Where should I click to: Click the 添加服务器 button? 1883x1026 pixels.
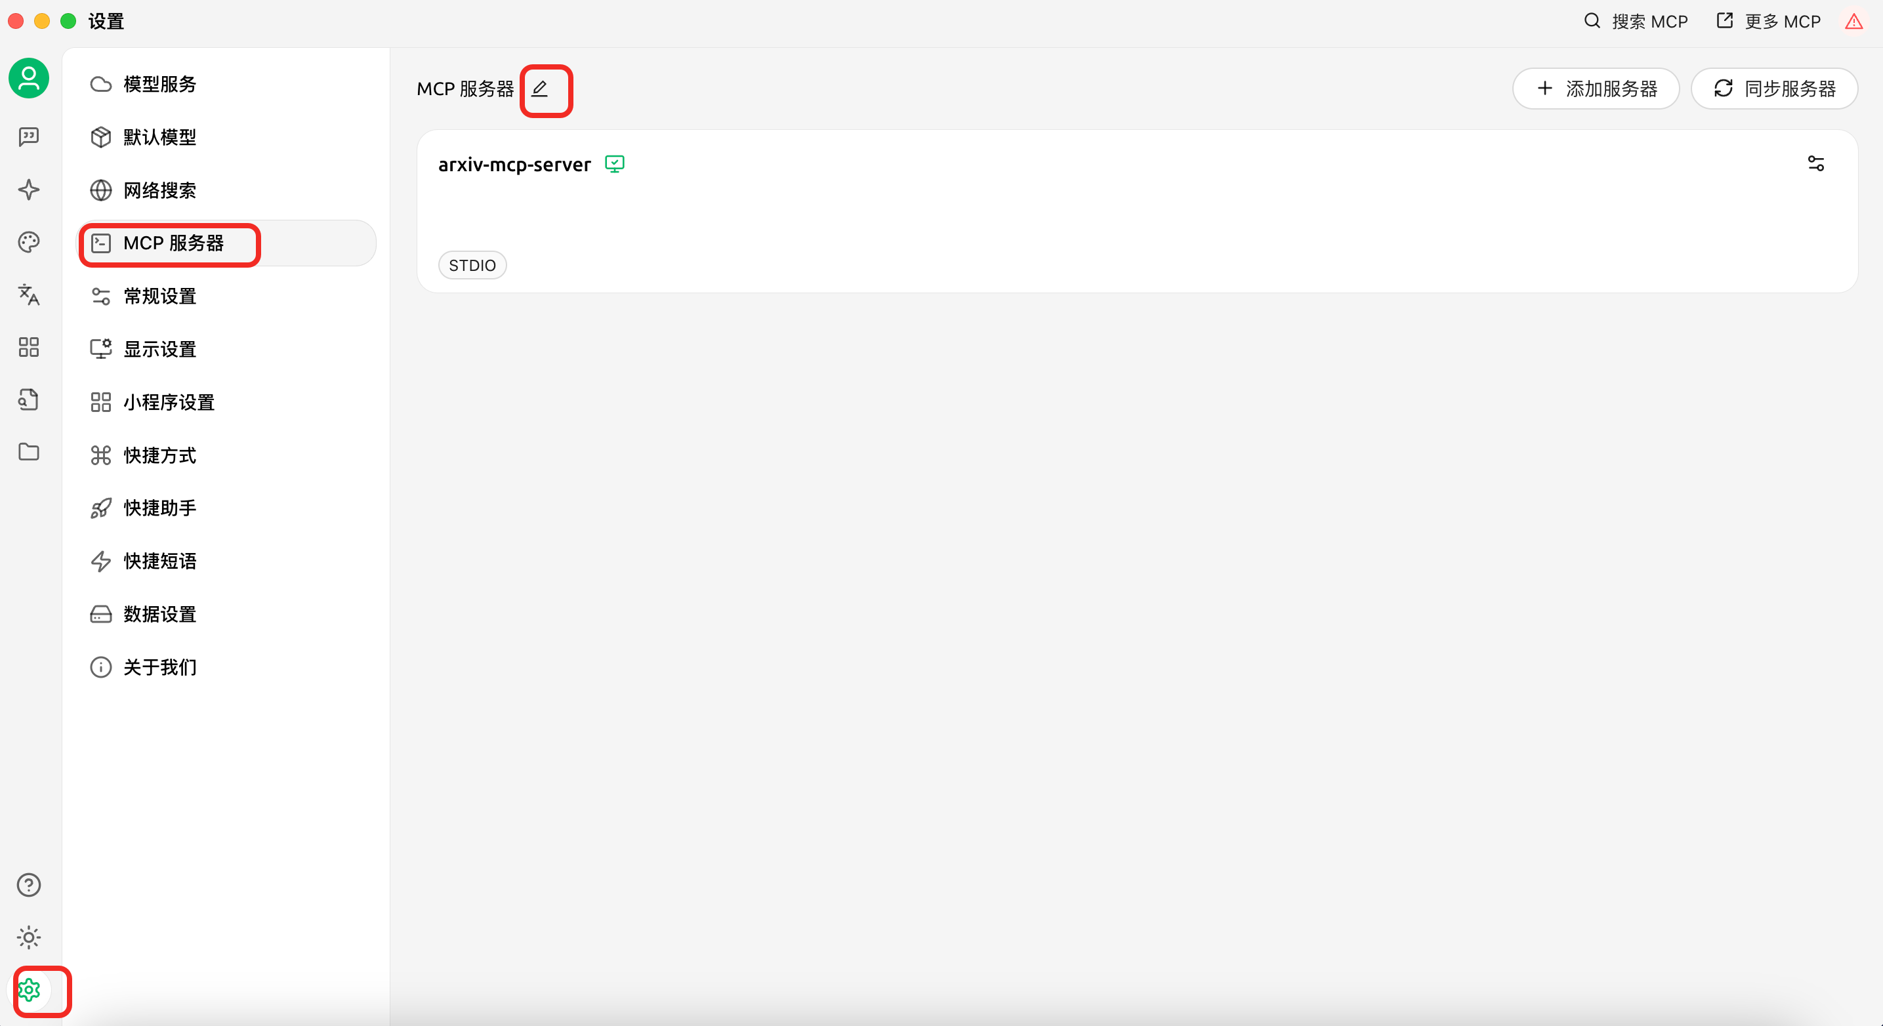(1596, 89)
